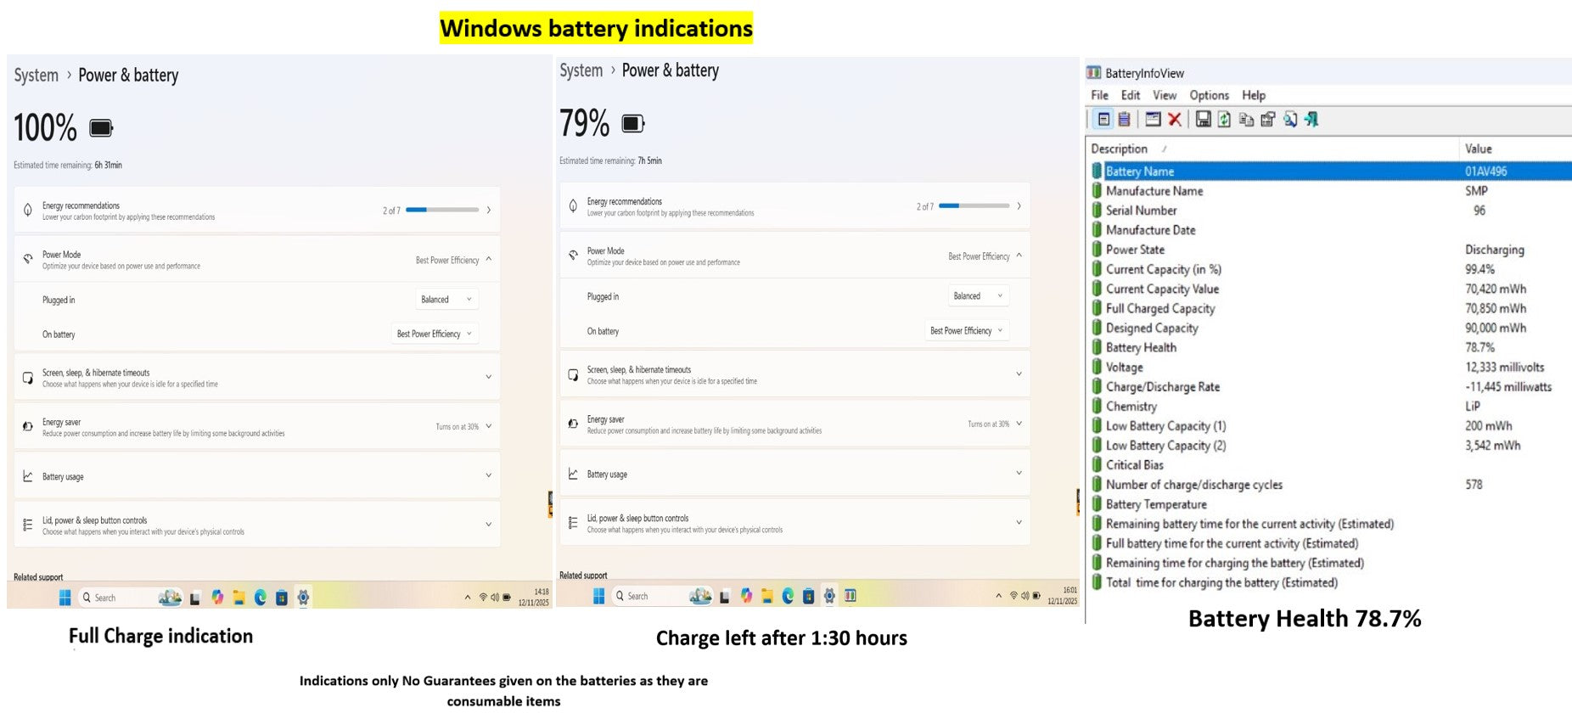Open the File menu in BatteryInfoView
1572x719 pixels.
point(1099,95)
